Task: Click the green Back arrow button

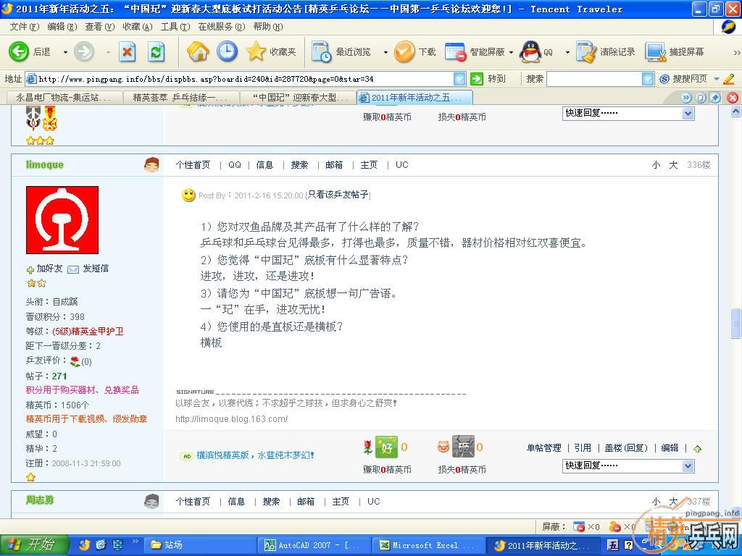Action: pyautogui.click(x=19, y=51)
